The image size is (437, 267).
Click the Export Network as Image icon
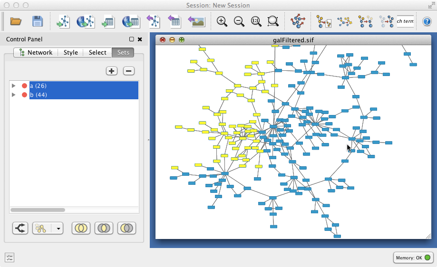pos(196,21)
